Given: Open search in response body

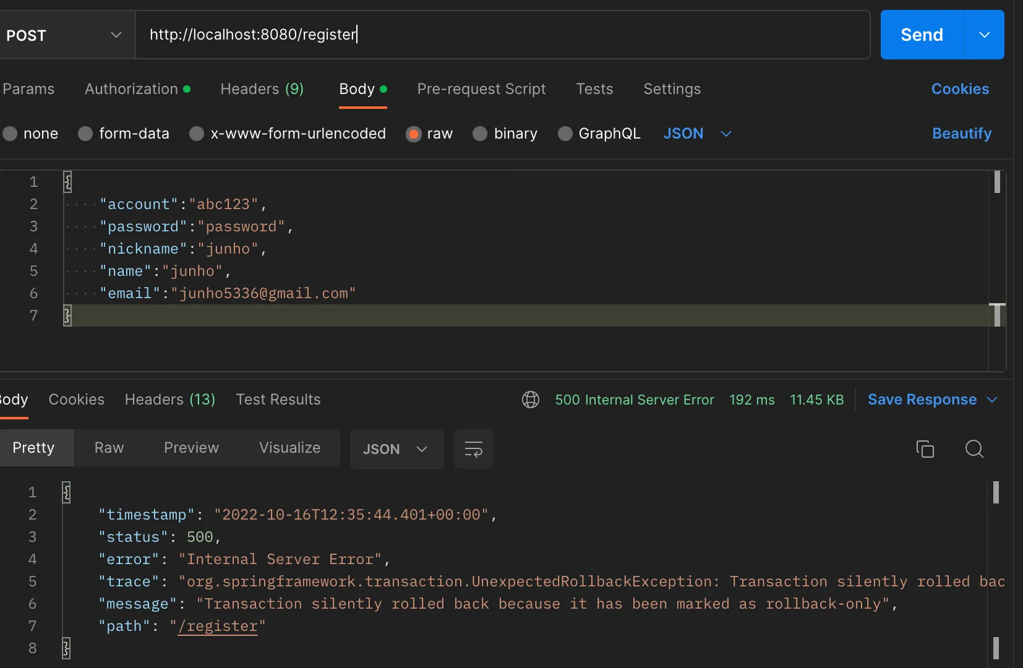Looking at the screenshot, I should tap(974, 449).
